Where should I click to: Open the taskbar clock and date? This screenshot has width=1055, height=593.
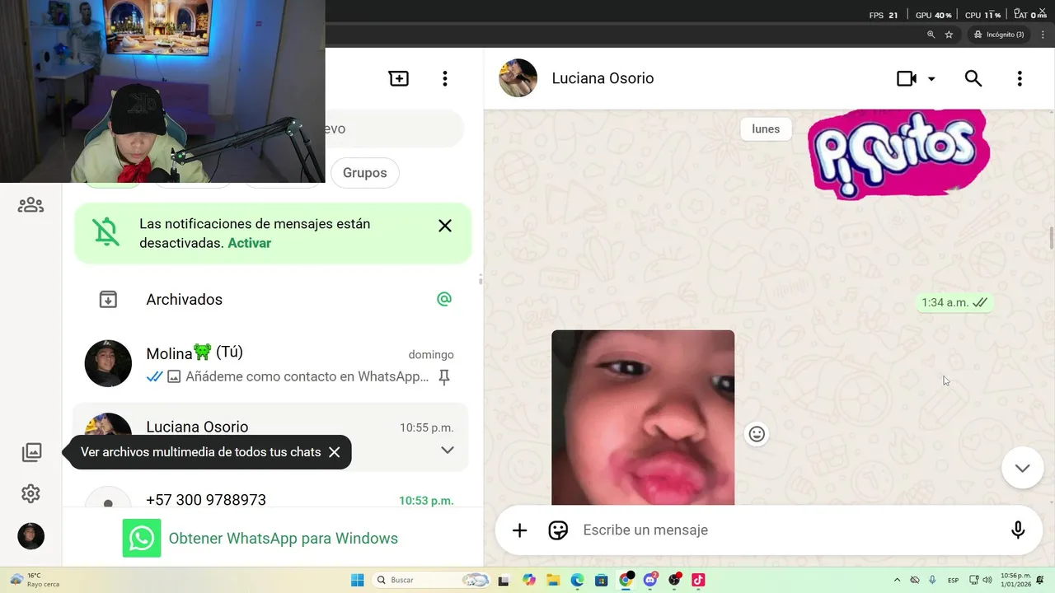pos(1015,580)
